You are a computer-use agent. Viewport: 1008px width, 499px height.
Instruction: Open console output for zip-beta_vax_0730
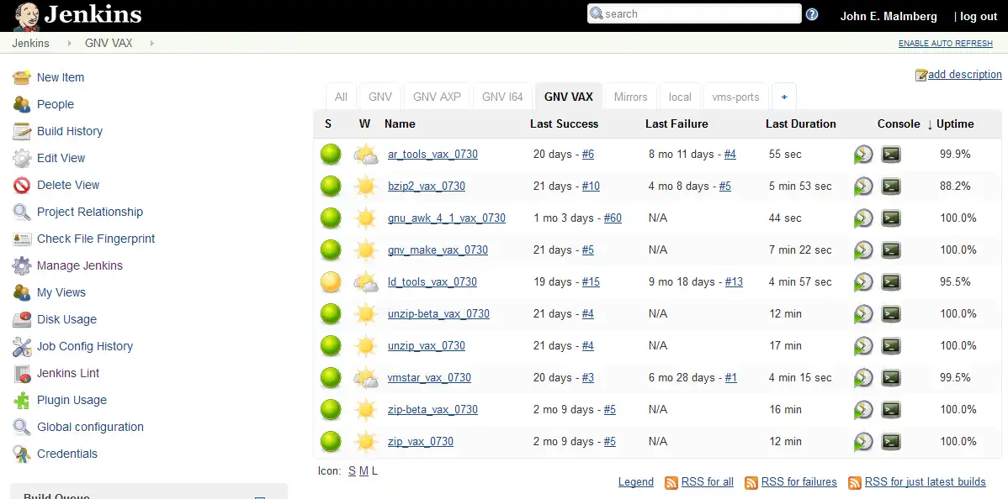890,410
